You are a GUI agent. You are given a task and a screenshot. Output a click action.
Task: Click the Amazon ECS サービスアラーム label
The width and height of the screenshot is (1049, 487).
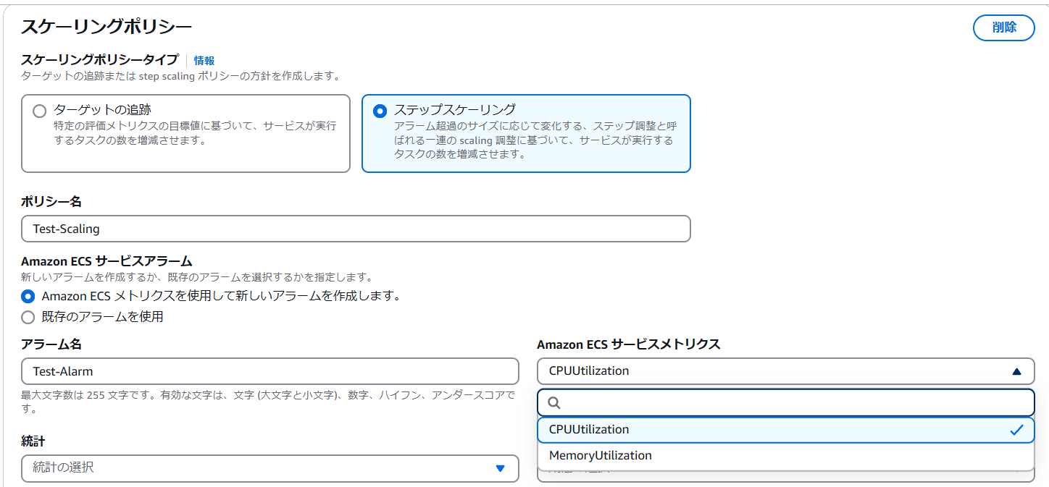(106, 261)
